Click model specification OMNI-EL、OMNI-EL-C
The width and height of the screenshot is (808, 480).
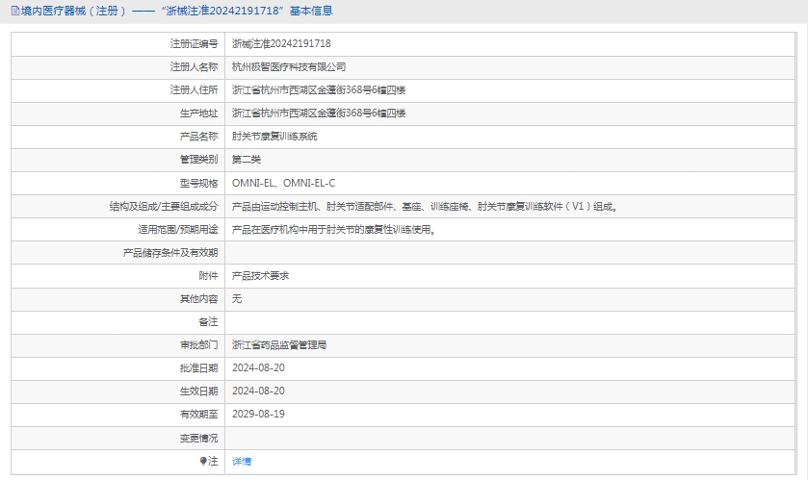point(283,183)
